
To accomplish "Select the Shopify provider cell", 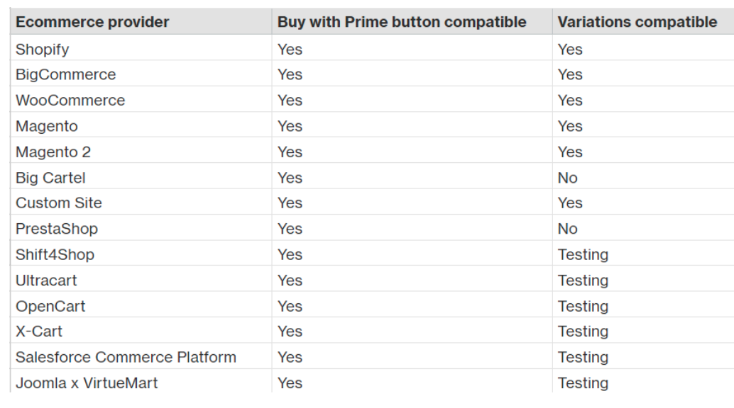I will coord(43,49).
